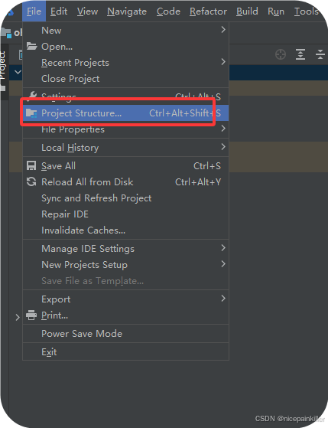Expand the tree node chevron beside Print
The height and width of the screenshot is (428, 328).
(18, 317)
